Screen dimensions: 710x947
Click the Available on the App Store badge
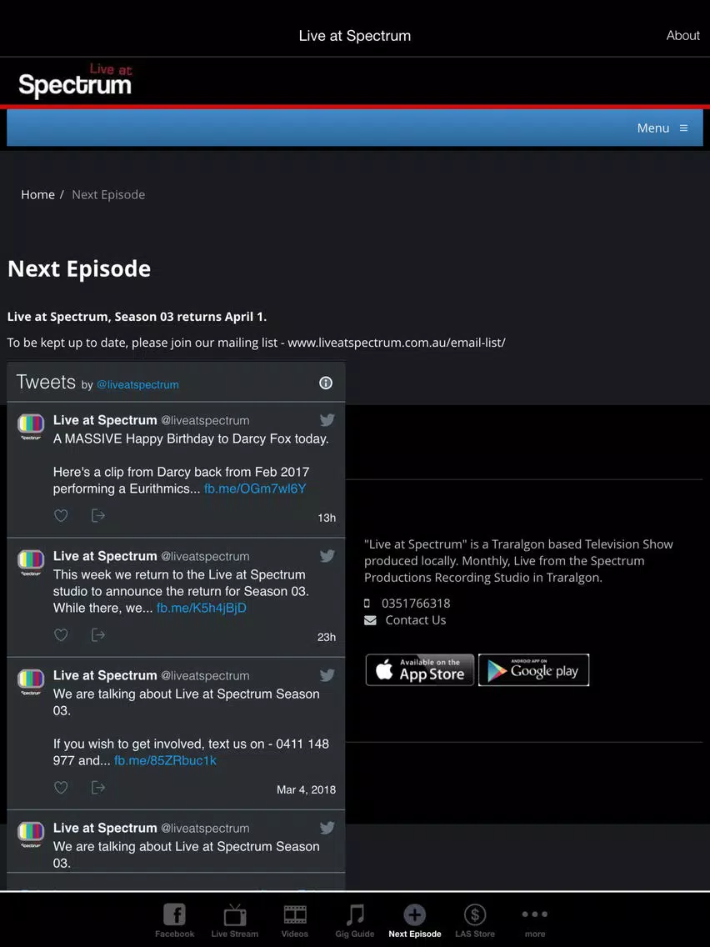[420, 669]
